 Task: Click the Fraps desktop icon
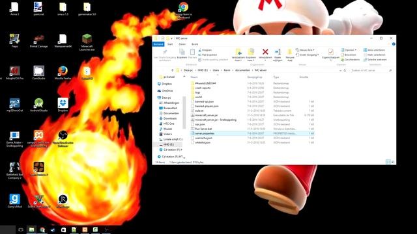pyautogui.click(x=14, y=41)
